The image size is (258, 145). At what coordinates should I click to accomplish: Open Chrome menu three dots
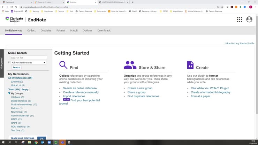(x=255, y=7)
